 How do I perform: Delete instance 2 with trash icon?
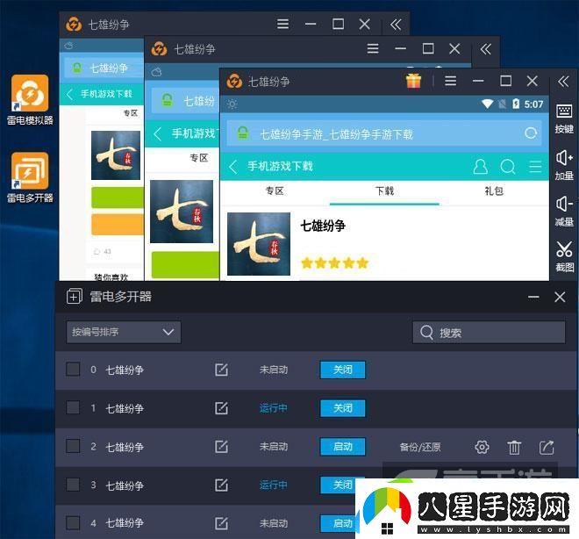(x=514, y=448)
